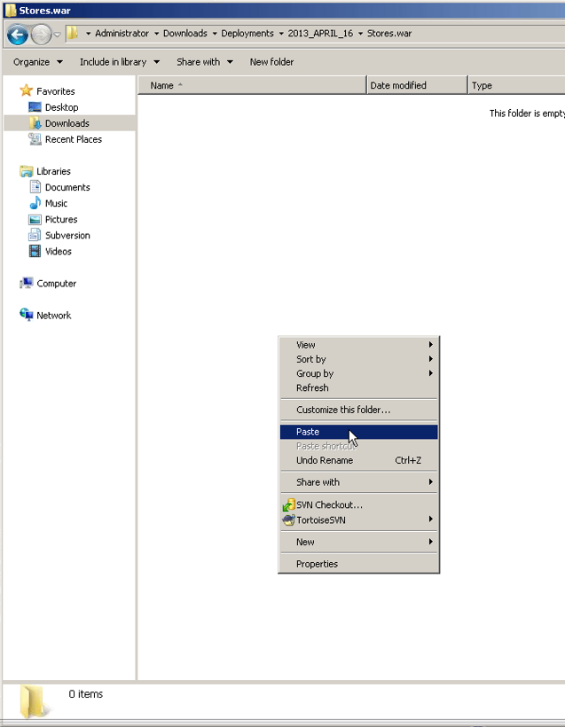Image resolution: width=565 pixels, height=727 pixels.
Task: Click Refresh in the context menu
Action: 312,387
